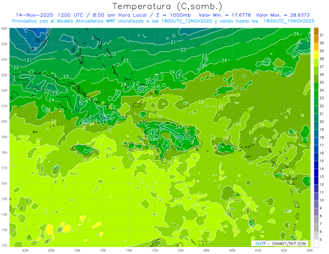Click the '72W' longitude axis label
The image size is (329, 254).
point(155,250)
